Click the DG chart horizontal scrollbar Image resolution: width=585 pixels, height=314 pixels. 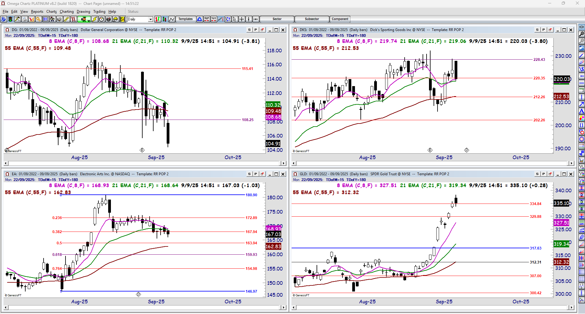(x=145, y=163)
